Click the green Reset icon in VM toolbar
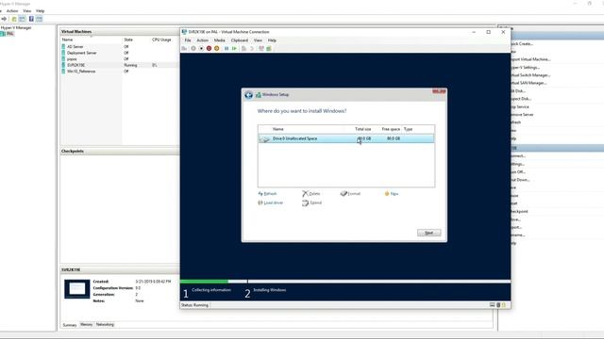This screenshot has height=339, width=604. point(234,48)
